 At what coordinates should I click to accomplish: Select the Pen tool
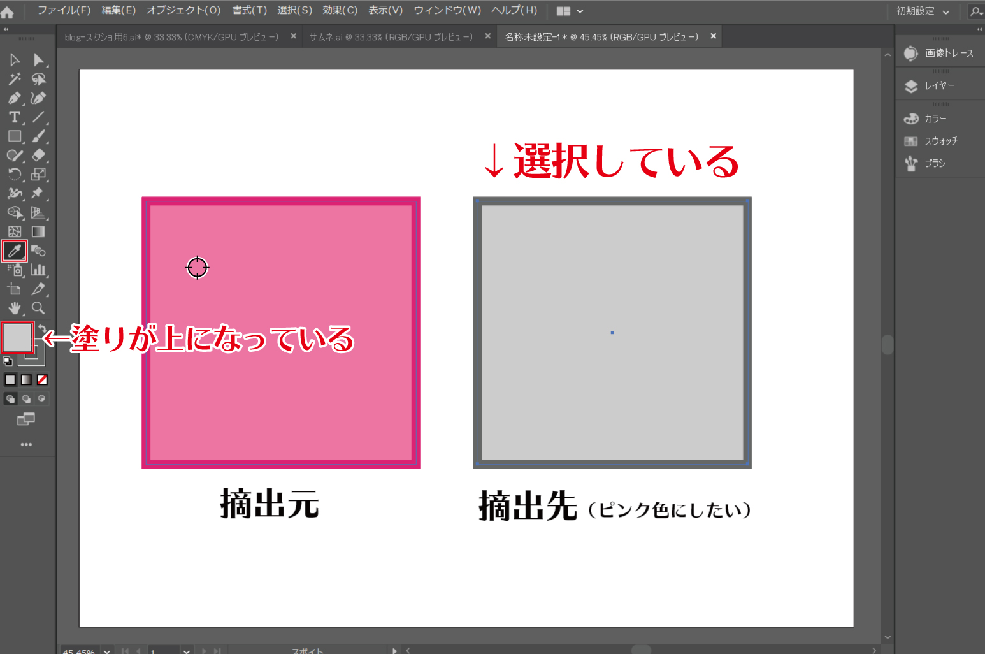coord(15,98)
